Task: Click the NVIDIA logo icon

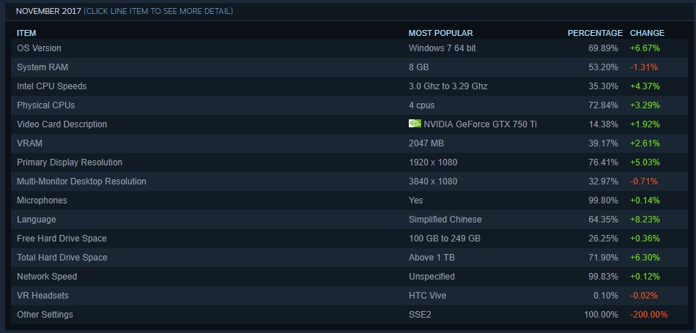Action: tap(415, 124)
